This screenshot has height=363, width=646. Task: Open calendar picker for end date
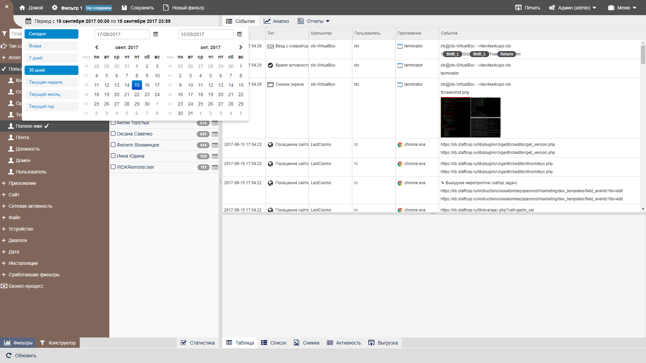pos(239,34)
